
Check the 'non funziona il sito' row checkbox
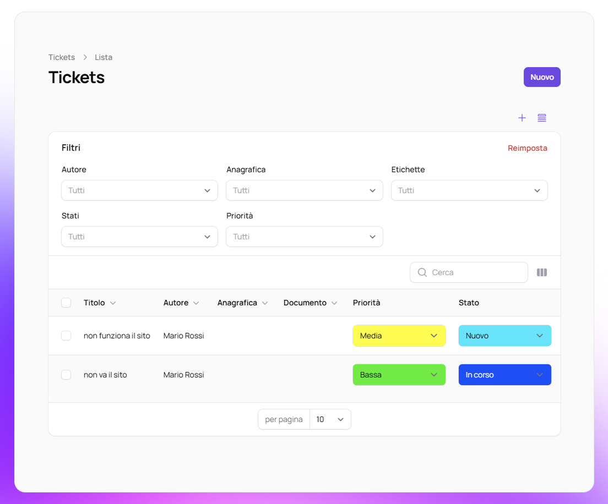point(66,336)
